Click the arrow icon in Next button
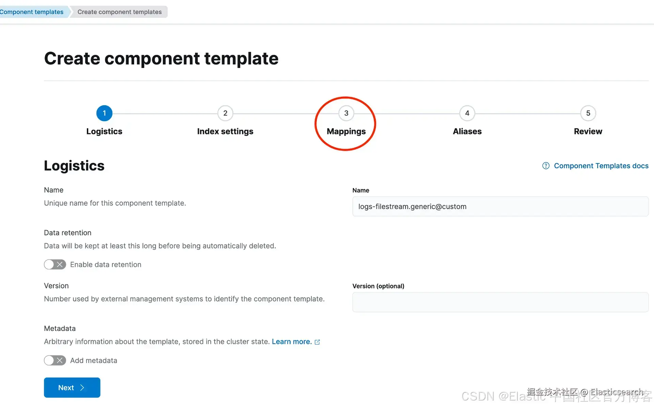The height and width of the screenshot is (407, 654). pos(82,388)
